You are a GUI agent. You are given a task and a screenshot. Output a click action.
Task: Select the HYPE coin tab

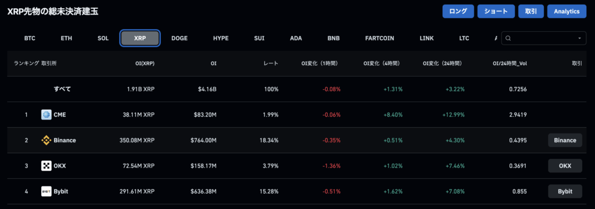[x=220, y=38]
